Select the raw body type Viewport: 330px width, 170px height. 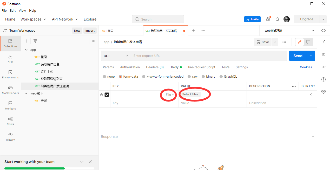tap(193, 77)
